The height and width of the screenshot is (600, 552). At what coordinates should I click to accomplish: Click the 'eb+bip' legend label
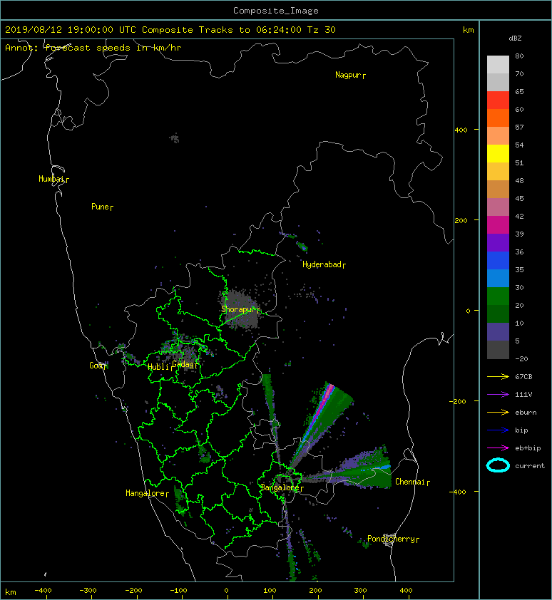click(x=528, y=448)
